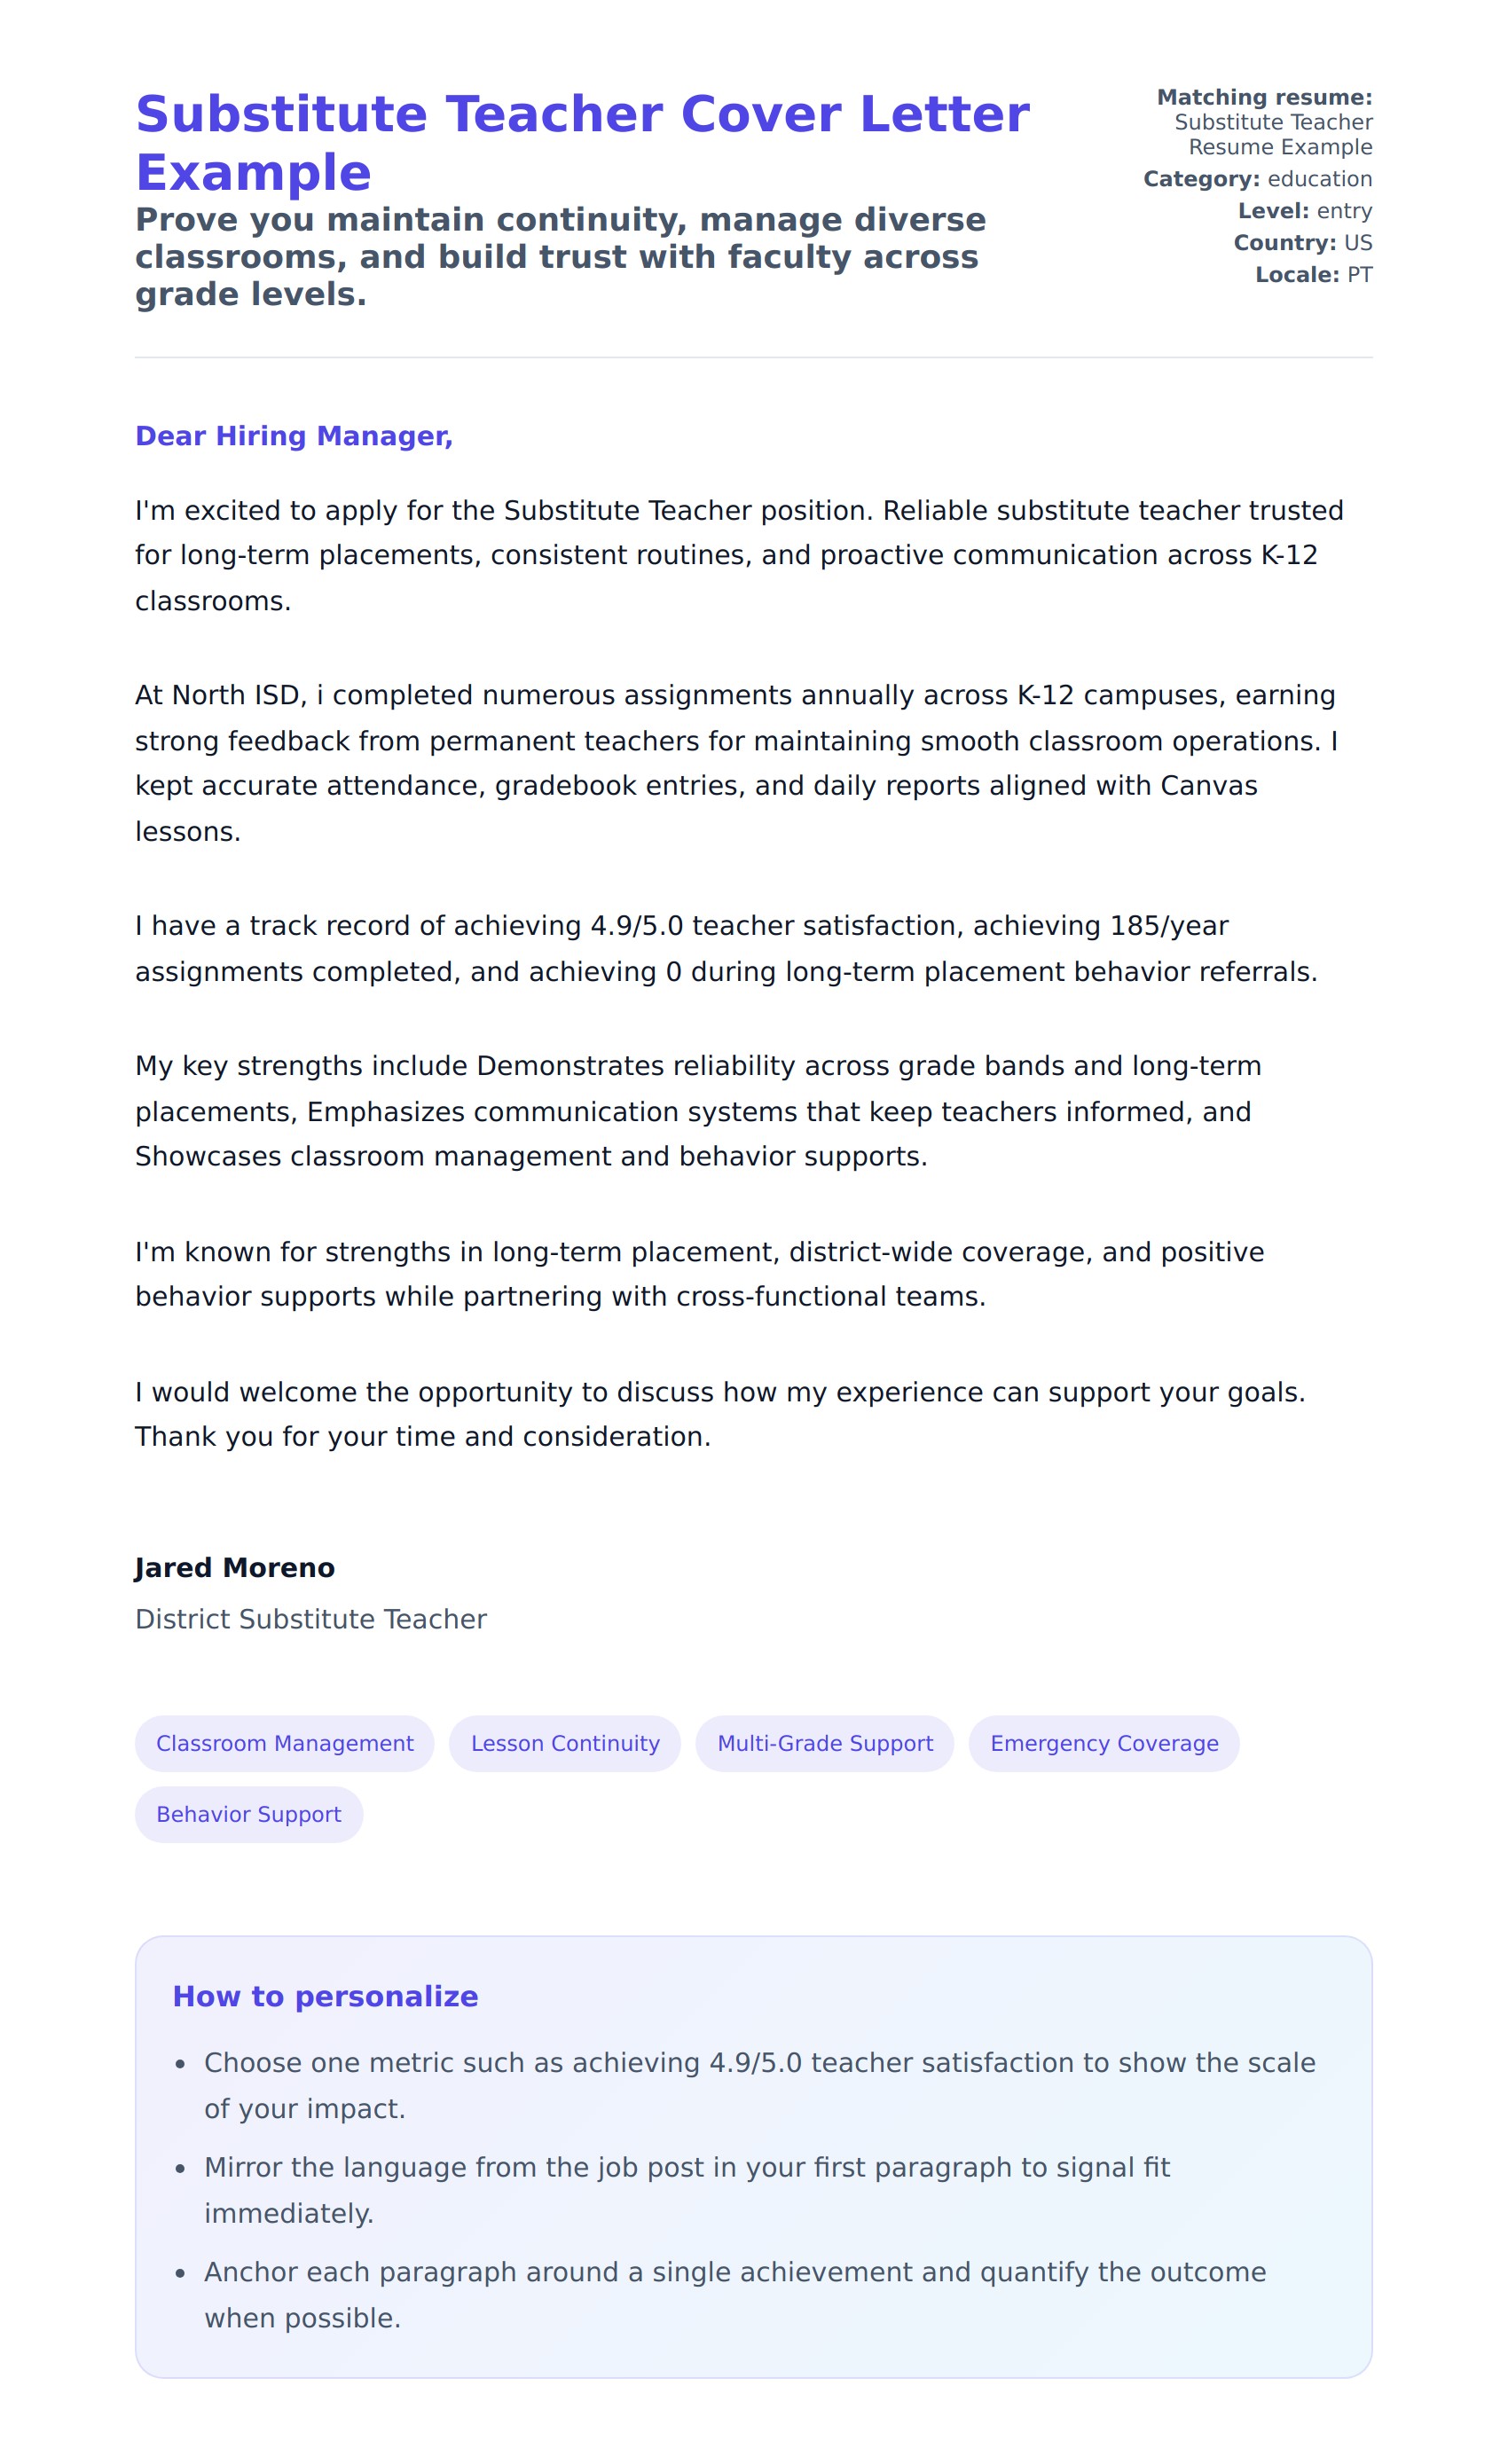Click the first personalize tip about choosing one metric

[759, 2085]
